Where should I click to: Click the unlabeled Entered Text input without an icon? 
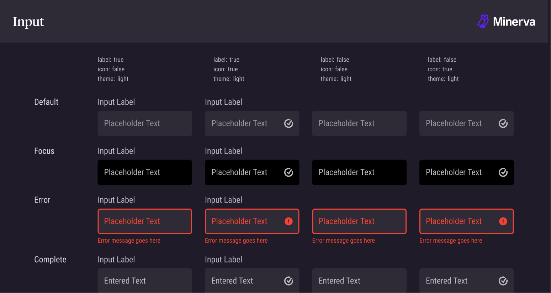tap(359, 281)
